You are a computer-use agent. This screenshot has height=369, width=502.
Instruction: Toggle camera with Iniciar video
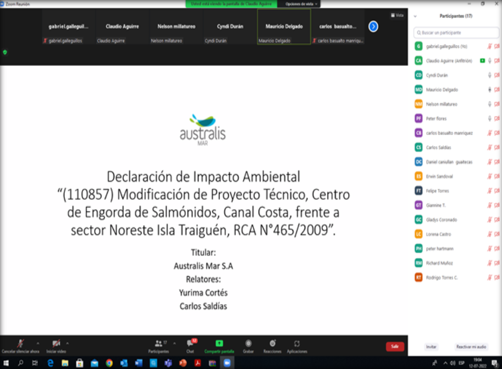(x=56, y=343)
